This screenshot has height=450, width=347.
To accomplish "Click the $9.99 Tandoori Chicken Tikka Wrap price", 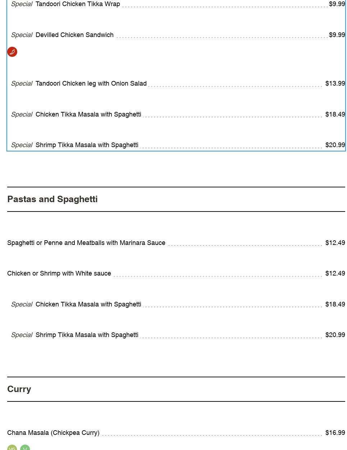I will pyautogui.click(x=337, y=4).
